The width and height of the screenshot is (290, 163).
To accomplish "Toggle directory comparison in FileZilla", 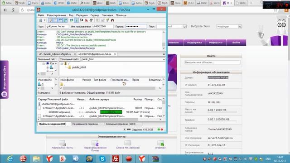I will point(103,20).
